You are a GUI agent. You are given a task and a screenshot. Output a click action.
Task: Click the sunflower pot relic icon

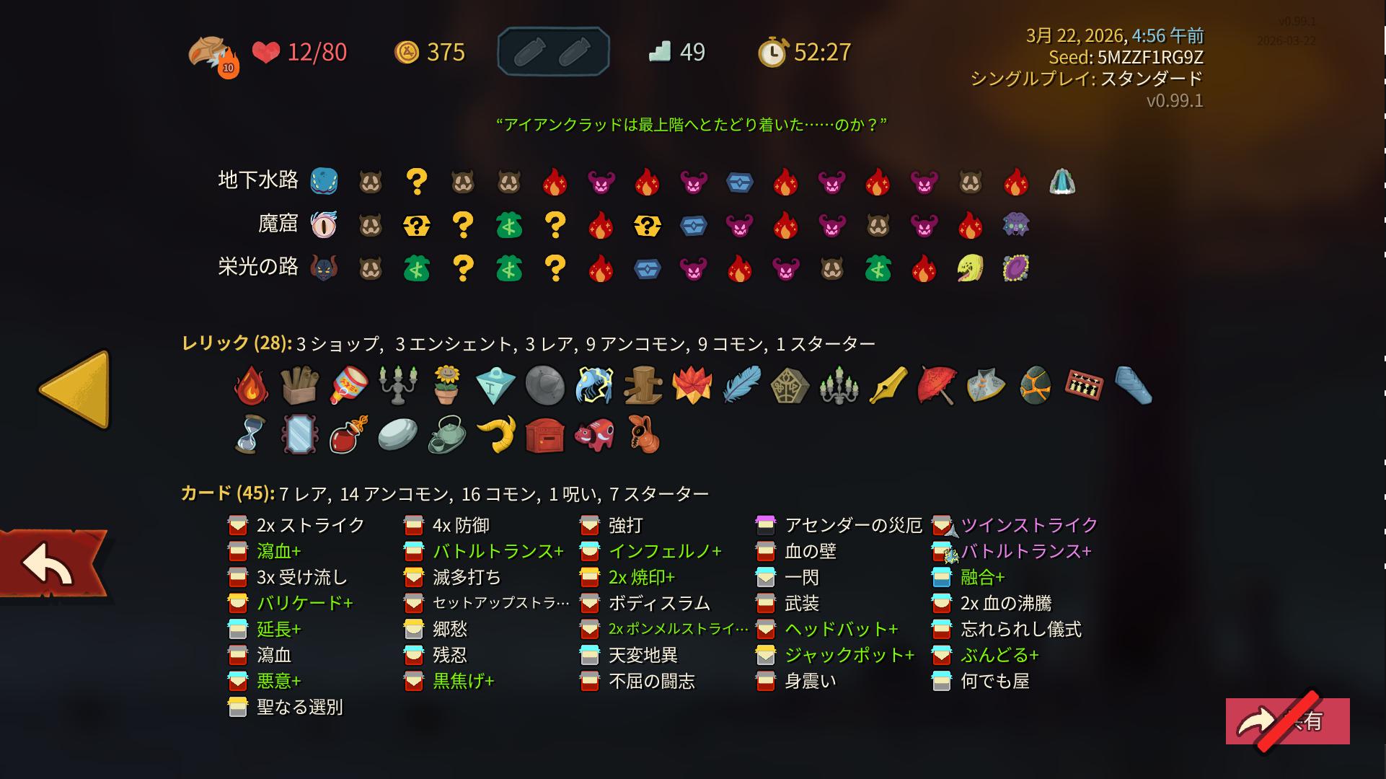[x=447, y=384]
